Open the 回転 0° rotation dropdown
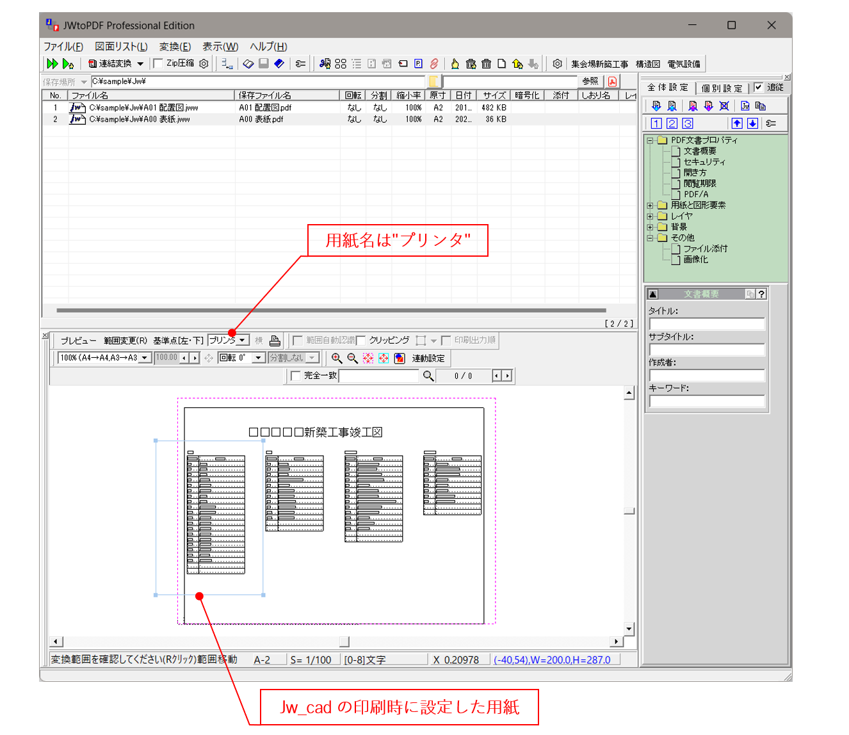This screenshot has height=735, width=849. tap(259, 358)
